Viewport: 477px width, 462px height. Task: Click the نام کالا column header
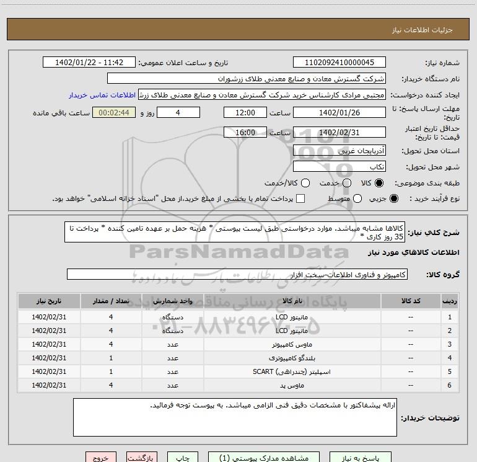coord(292,301)
